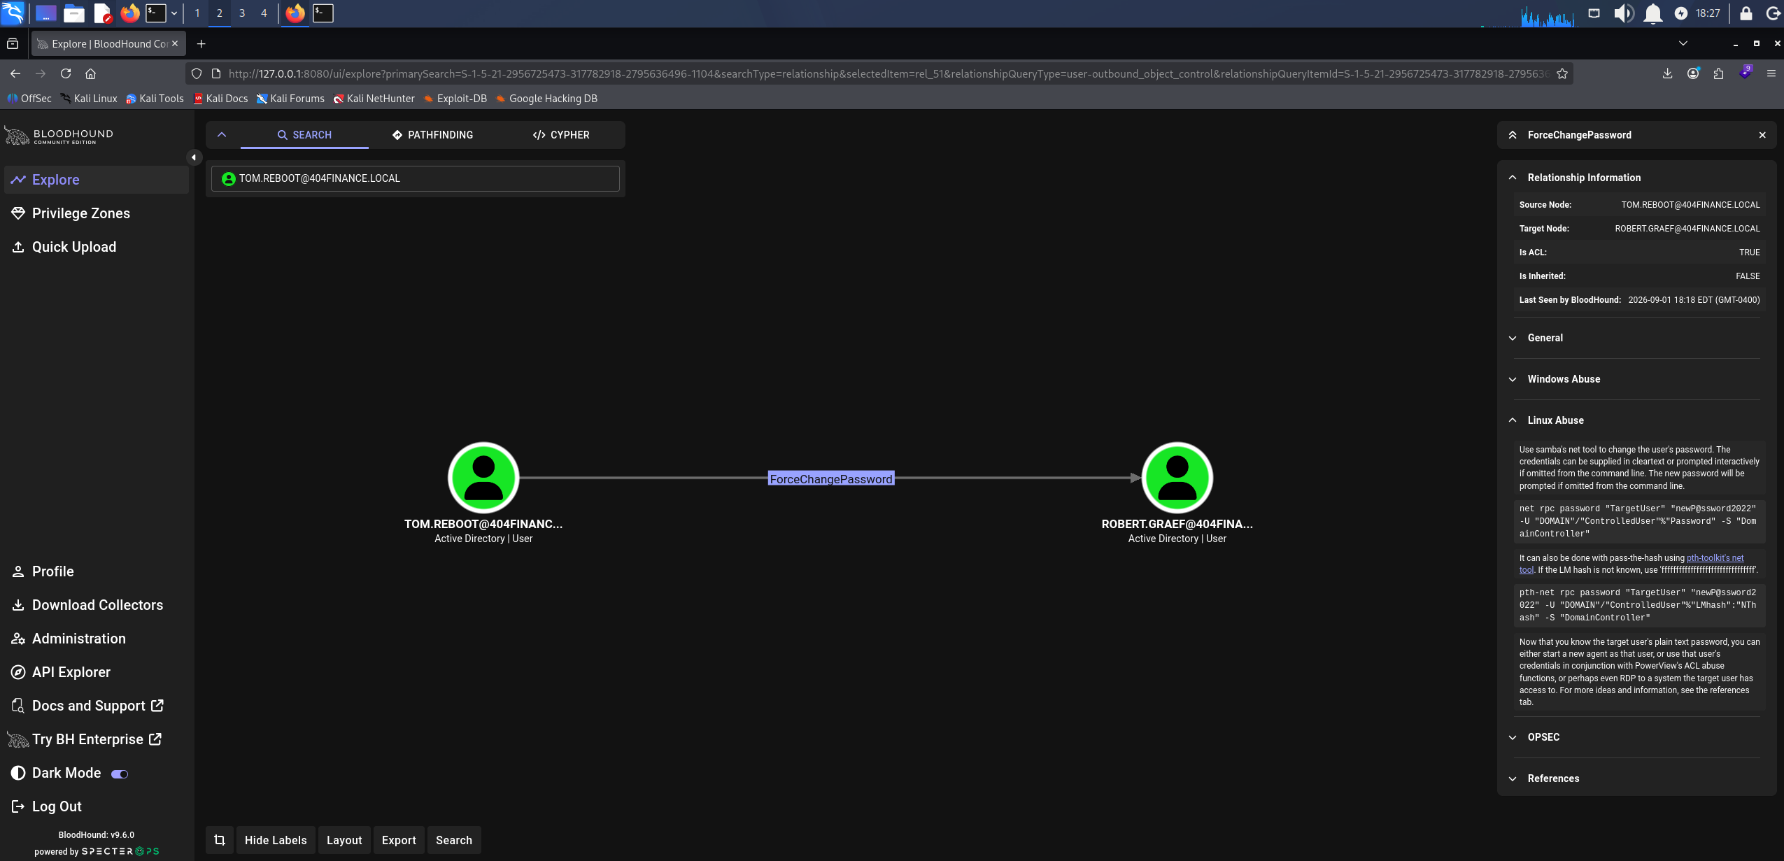Image resolution: width=1784 pixels, height=861 pixels.
Task: Bookmark page with star icon
Action: click(x=1562, y=73)
